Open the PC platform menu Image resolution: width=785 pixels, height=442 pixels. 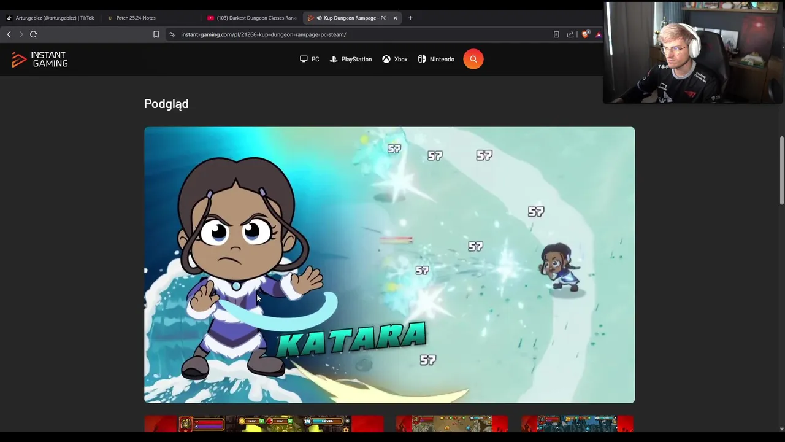point(309,60)
